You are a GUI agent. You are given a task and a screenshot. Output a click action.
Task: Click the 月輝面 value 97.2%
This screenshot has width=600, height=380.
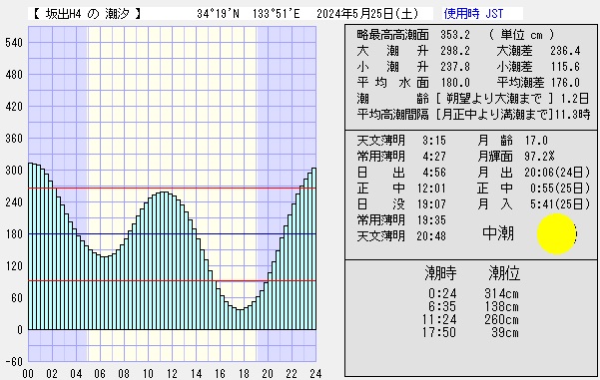[539, 157]
